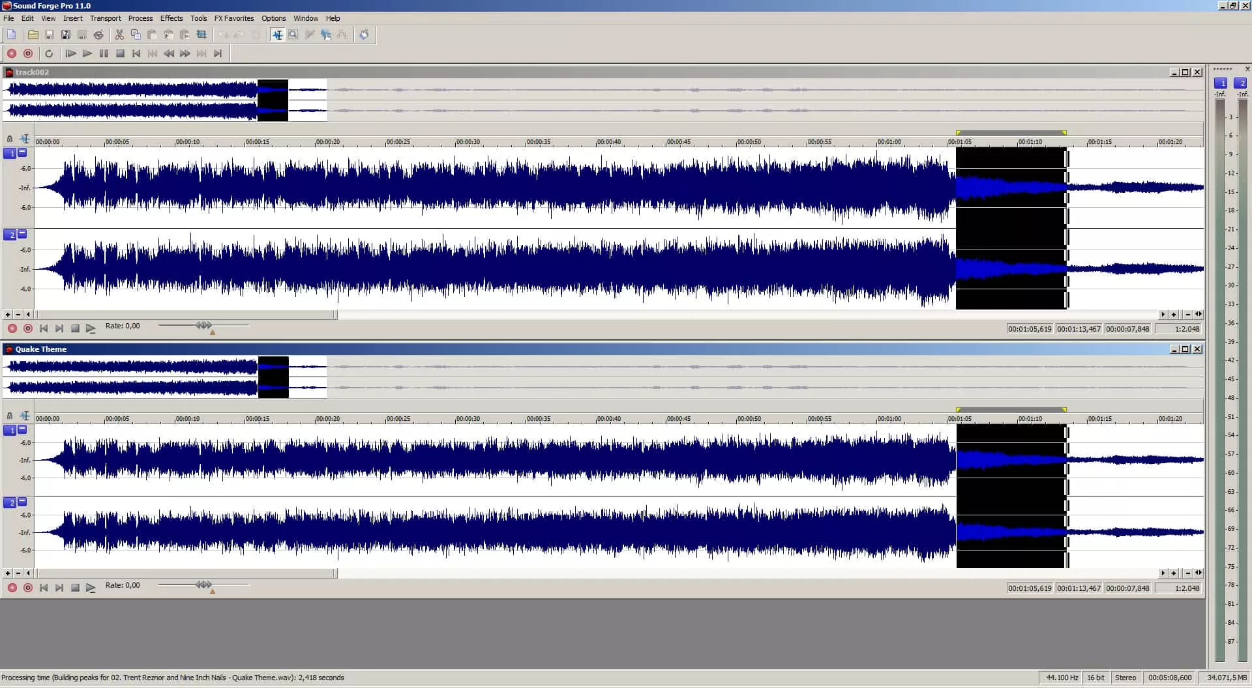Screen dimensions: 1252x688
Task: Click the Publish toolbar icon
Action: 98,35
